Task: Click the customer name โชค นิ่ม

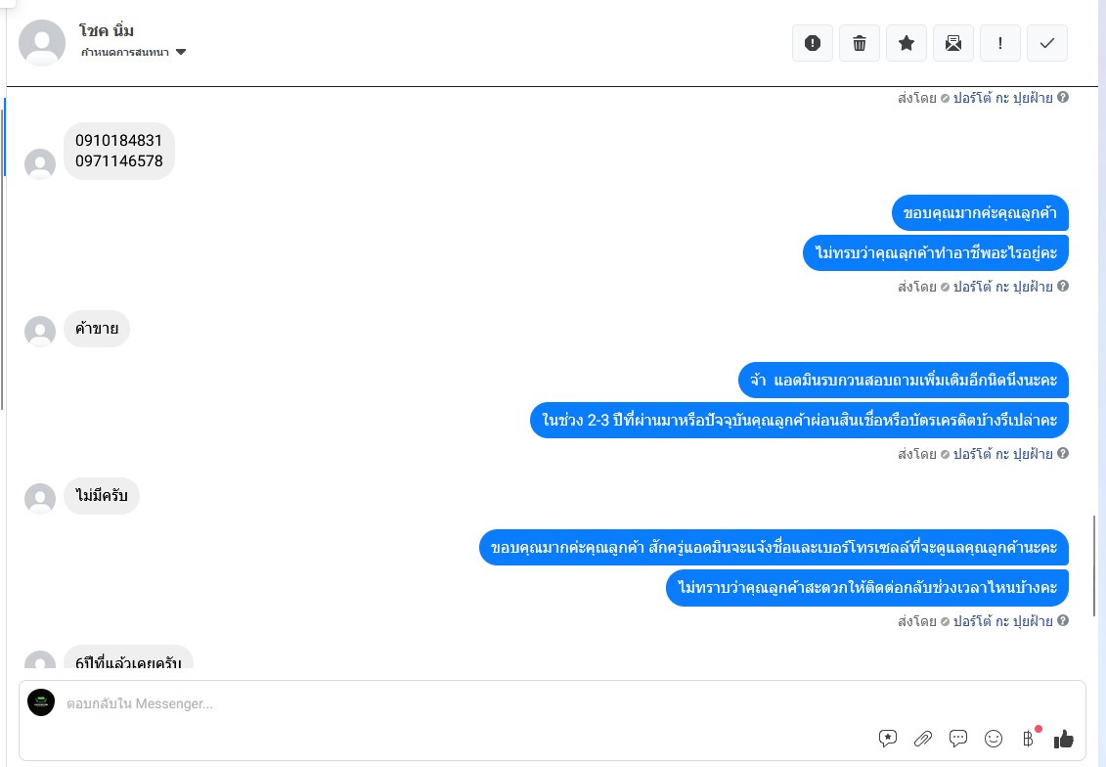Action: point(107,30)
